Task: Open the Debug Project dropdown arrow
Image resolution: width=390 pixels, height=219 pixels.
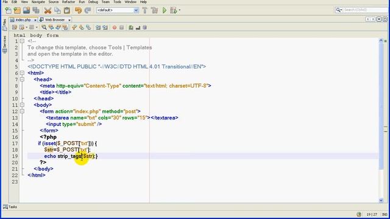Action: pyautogui.click(x=180, y=10)
